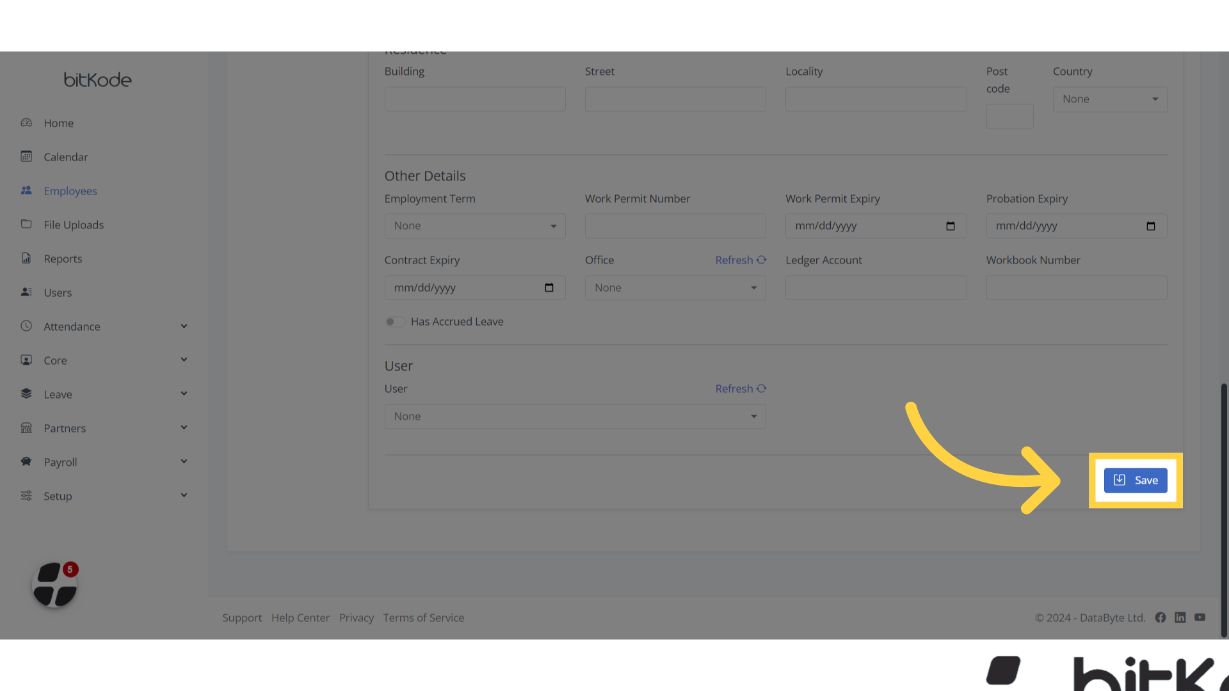
Task: Expand the Country selection dropdown
Action: pyautogui.click(x=1109, y=99)
